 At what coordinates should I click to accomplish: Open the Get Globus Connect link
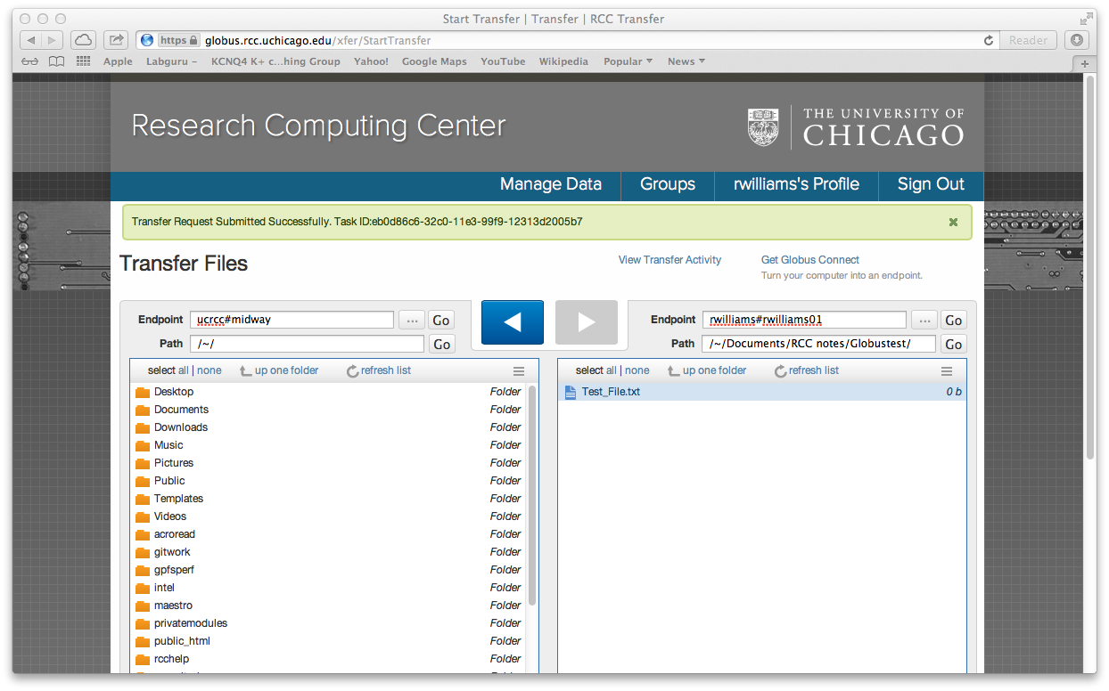pos(810,260)
